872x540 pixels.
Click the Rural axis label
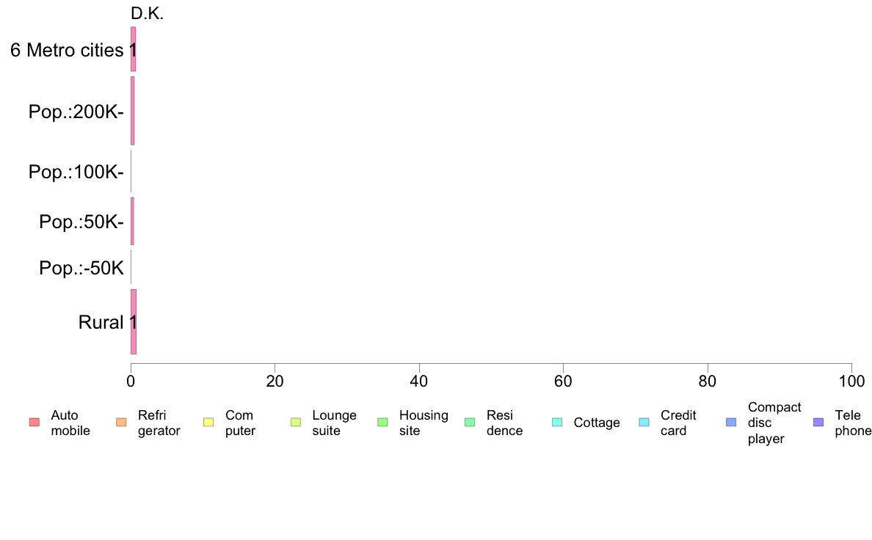click(101, 322)
